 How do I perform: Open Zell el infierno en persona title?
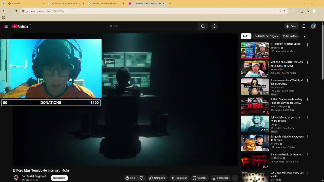pyautogui.click(x=285, y=119)
